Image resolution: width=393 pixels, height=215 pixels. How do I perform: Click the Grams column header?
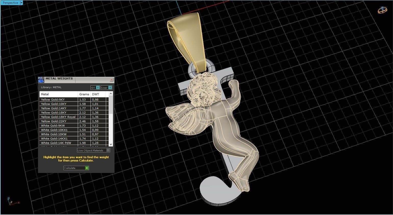(x=84, y=94)
